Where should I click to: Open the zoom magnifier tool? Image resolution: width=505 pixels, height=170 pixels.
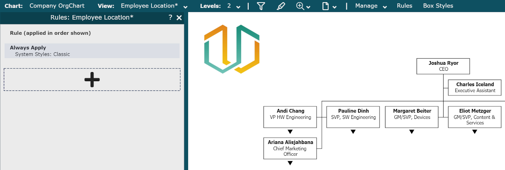(x=300, y=6)
